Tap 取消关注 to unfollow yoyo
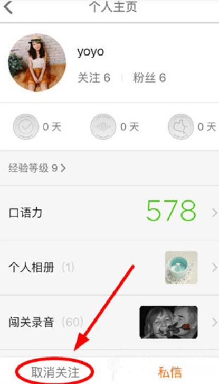This screenshot has width=219, height=384. [55, 372]
